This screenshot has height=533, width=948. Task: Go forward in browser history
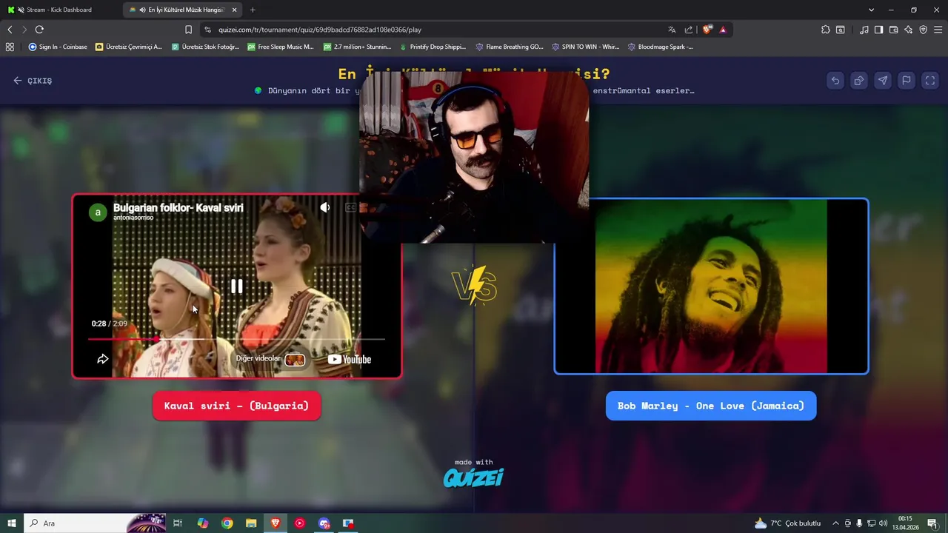pos(24,30)
